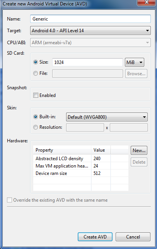This screenshot has width=157, height=249.
Task: Select the SD Card Size radio button
Action: click(x=36, y=62)
